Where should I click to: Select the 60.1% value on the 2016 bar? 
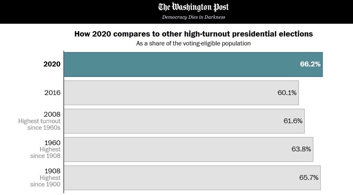pyautogui.click(x=287, y=93)
